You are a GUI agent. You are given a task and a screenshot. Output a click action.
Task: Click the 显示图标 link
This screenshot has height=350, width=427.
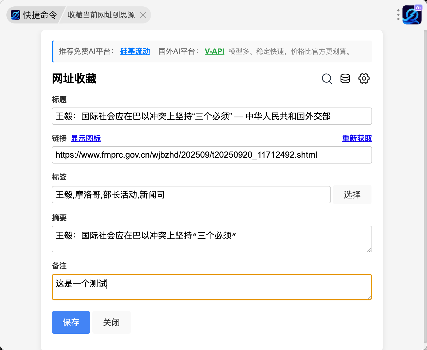click(86, 138)
